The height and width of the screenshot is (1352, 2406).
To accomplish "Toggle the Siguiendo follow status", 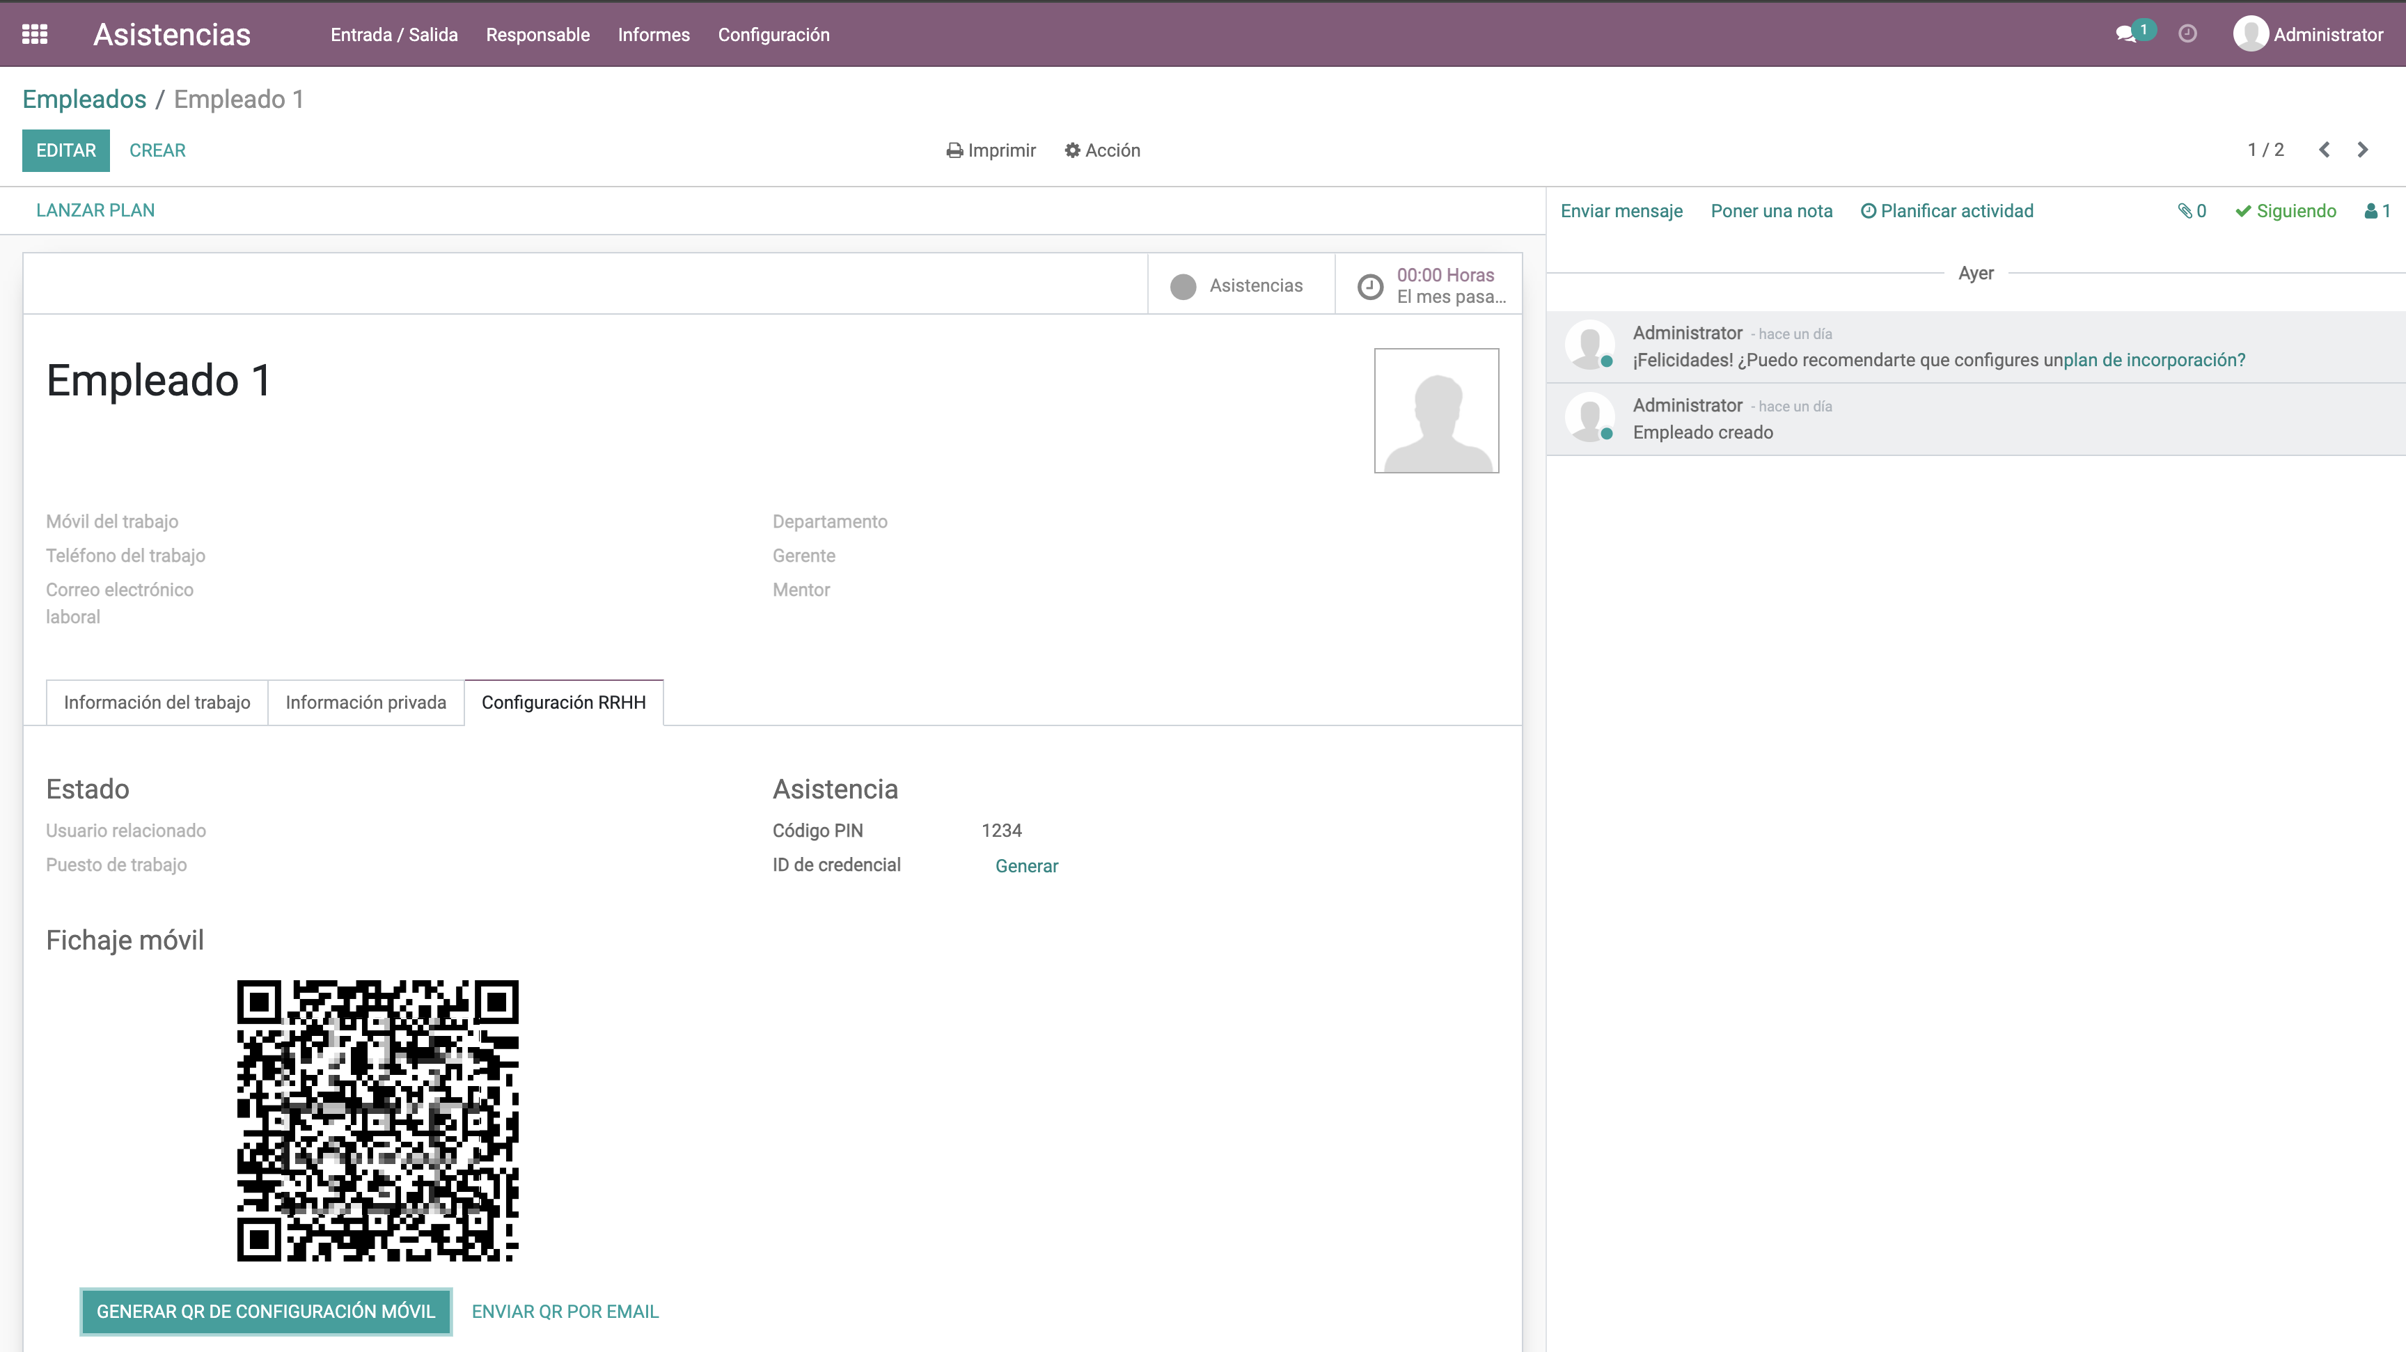I will point(2286,211).
